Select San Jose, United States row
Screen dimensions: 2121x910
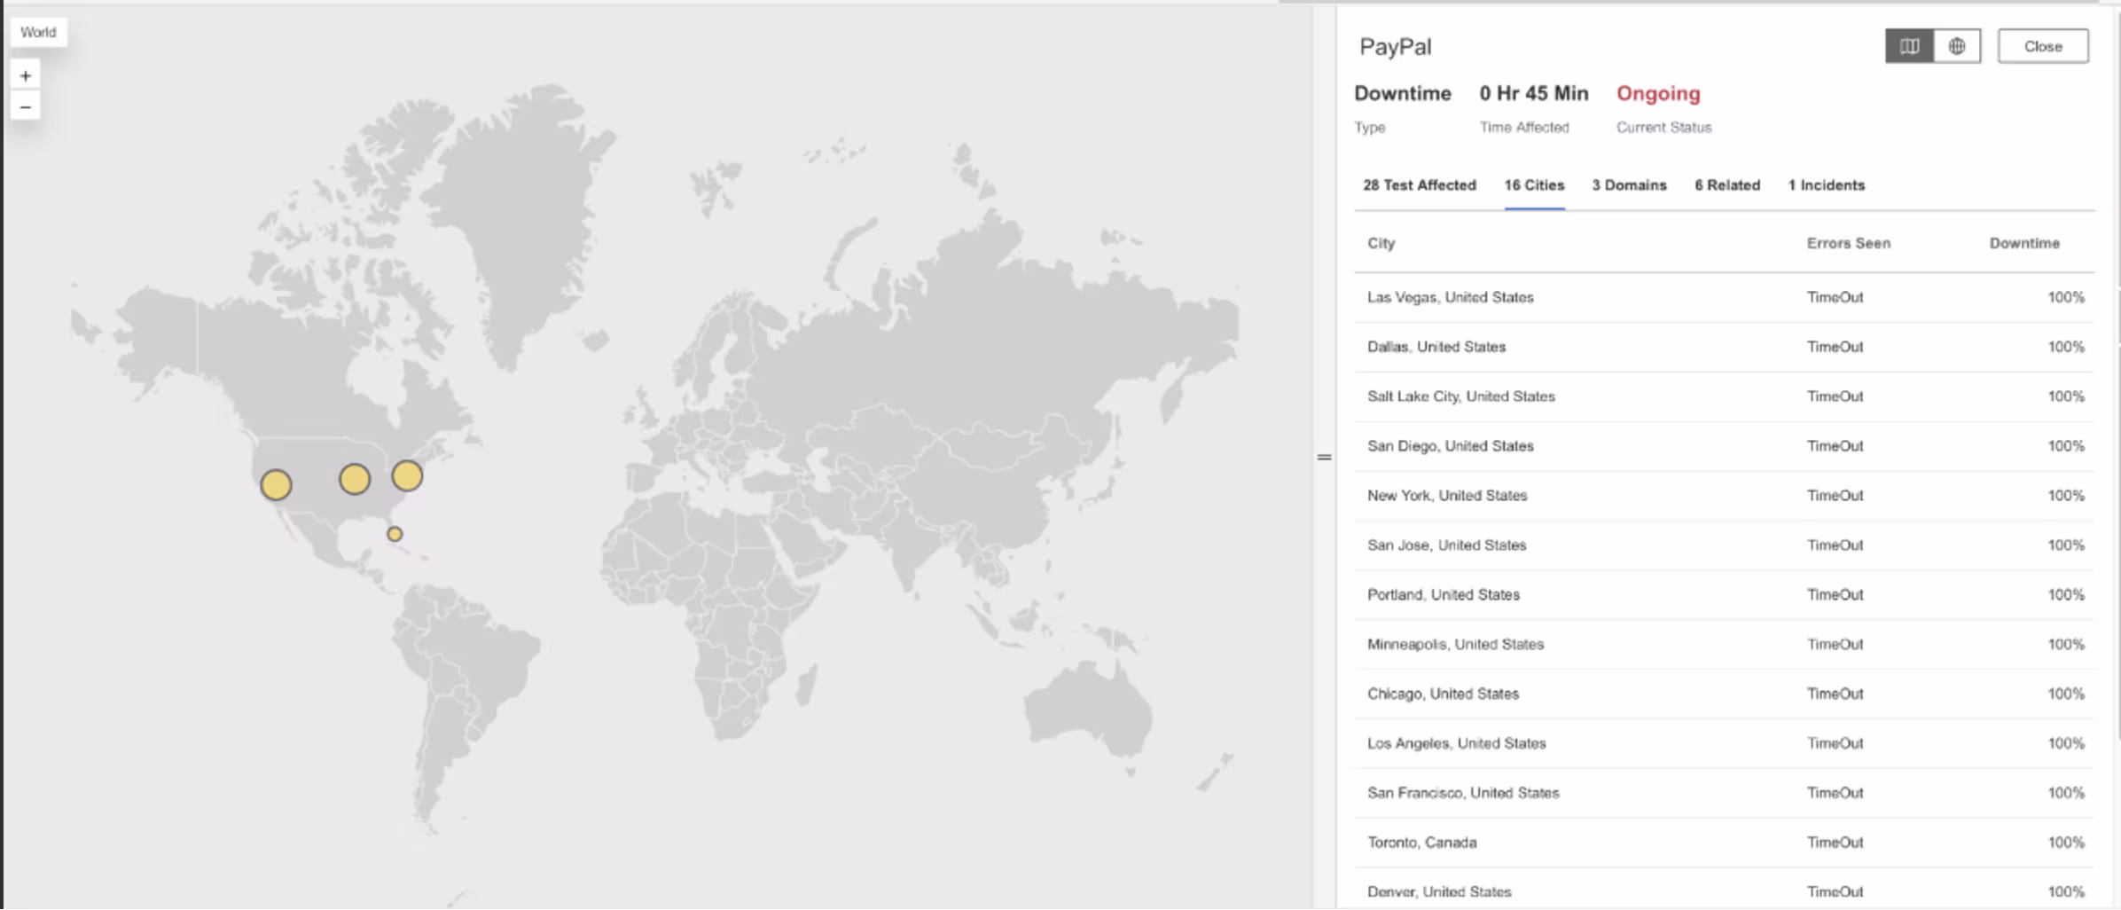pyautogui.click(x=1725, y=545)
